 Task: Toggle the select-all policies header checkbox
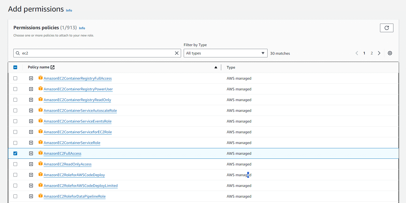(15, 68)
